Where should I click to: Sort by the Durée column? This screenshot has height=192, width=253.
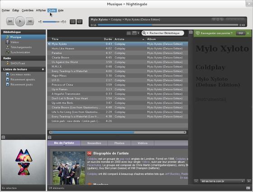[x=108, y=39]
